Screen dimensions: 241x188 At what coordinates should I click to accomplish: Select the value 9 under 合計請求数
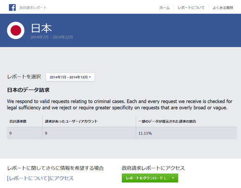(x=11, y=133)
